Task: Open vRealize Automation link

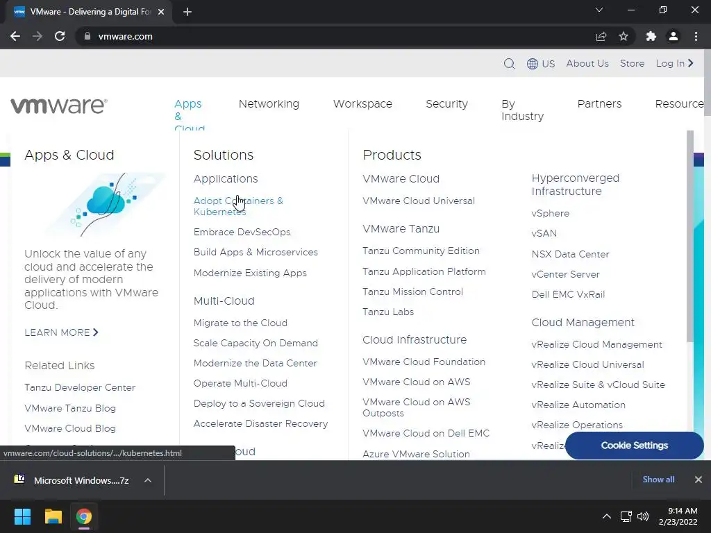Action: click(x=578, y=405)
